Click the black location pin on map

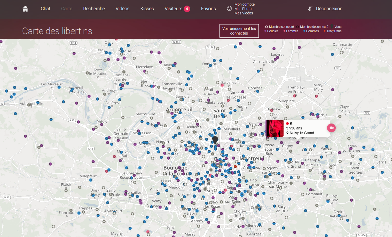tap(215, 140)
